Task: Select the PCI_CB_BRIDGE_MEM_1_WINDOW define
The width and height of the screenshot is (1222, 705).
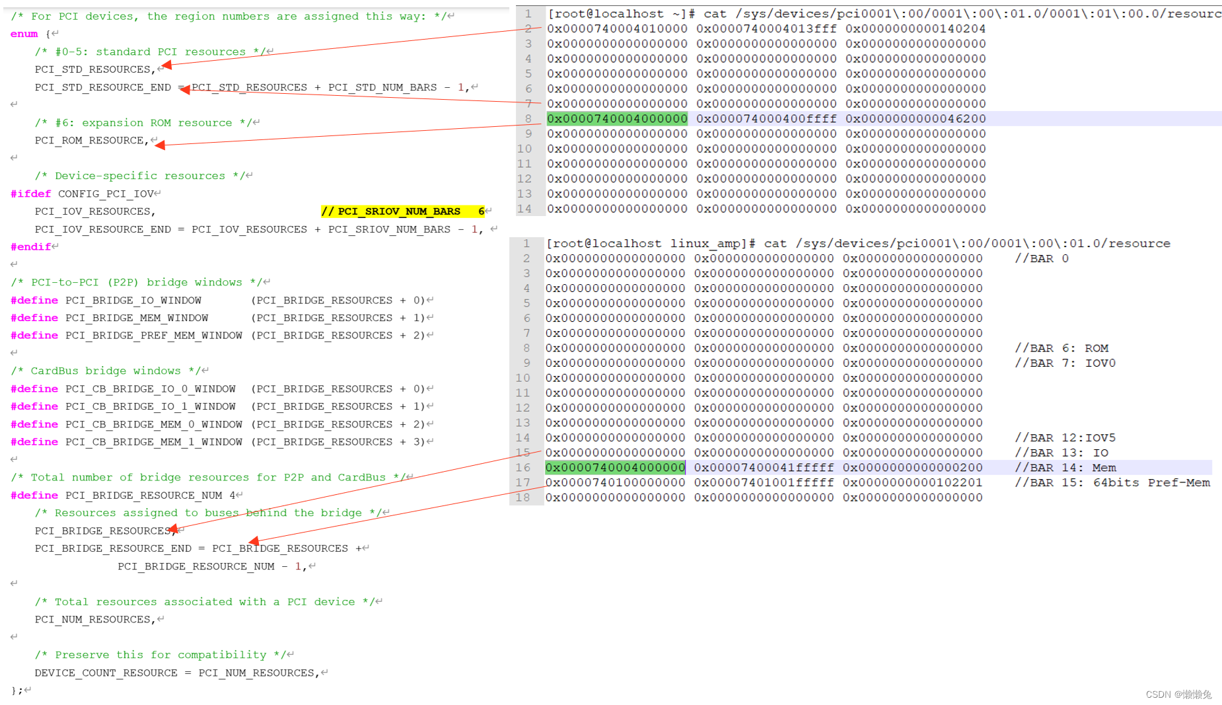Action: click(x=150, y=441)
